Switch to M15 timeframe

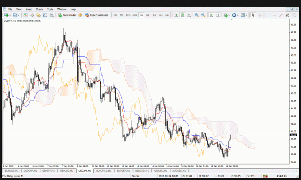click(128, 15)
